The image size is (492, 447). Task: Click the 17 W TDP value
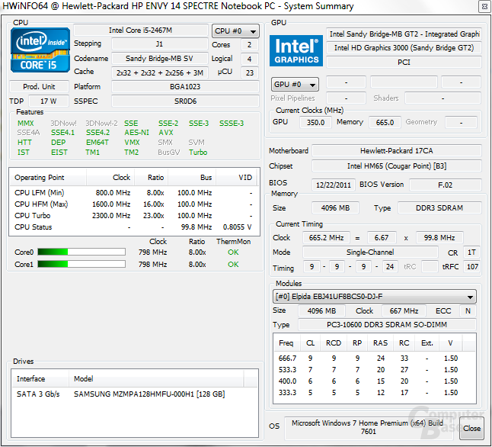click(48, 101)
